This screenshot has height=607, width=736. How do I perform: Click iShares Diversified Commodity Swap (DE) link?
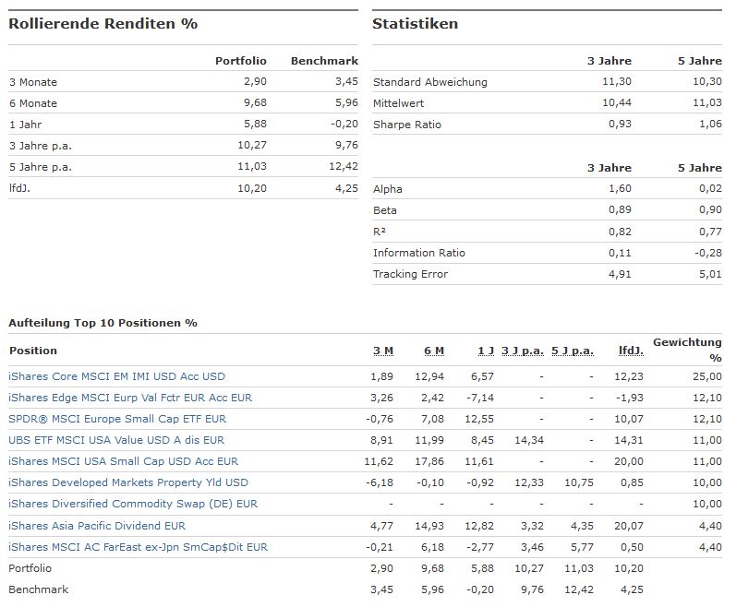click(132, 504)
